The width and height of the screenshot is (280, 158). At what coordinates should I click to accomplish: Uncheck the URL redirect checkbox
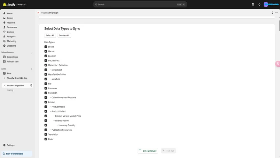click(x=46, y=60)
